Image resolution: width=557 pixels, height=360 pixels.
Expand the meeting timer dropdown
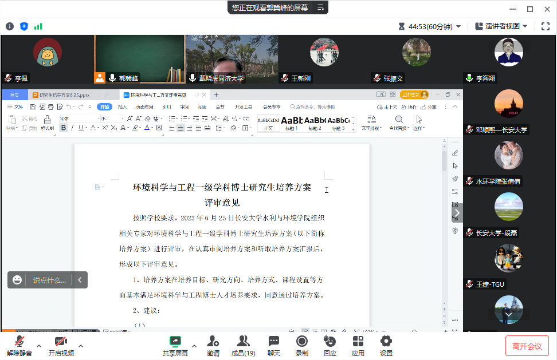pos(458,26)
